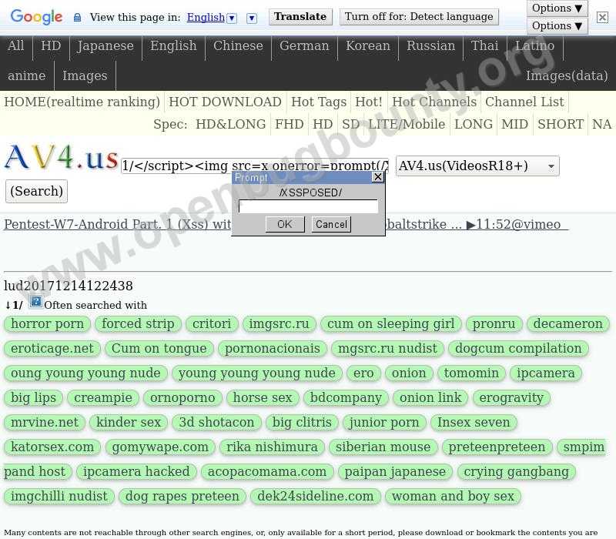This screenshot has width=616, height=539.
Task: Switch to the German tab
Action: click(304, 46)
